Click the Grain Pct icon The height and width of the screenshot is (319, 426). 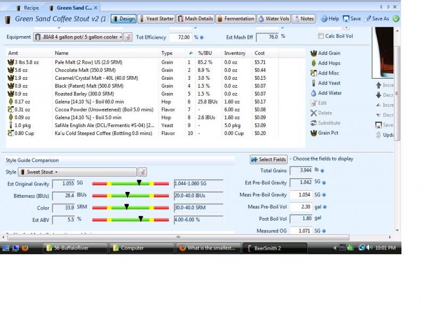(314, 133)
